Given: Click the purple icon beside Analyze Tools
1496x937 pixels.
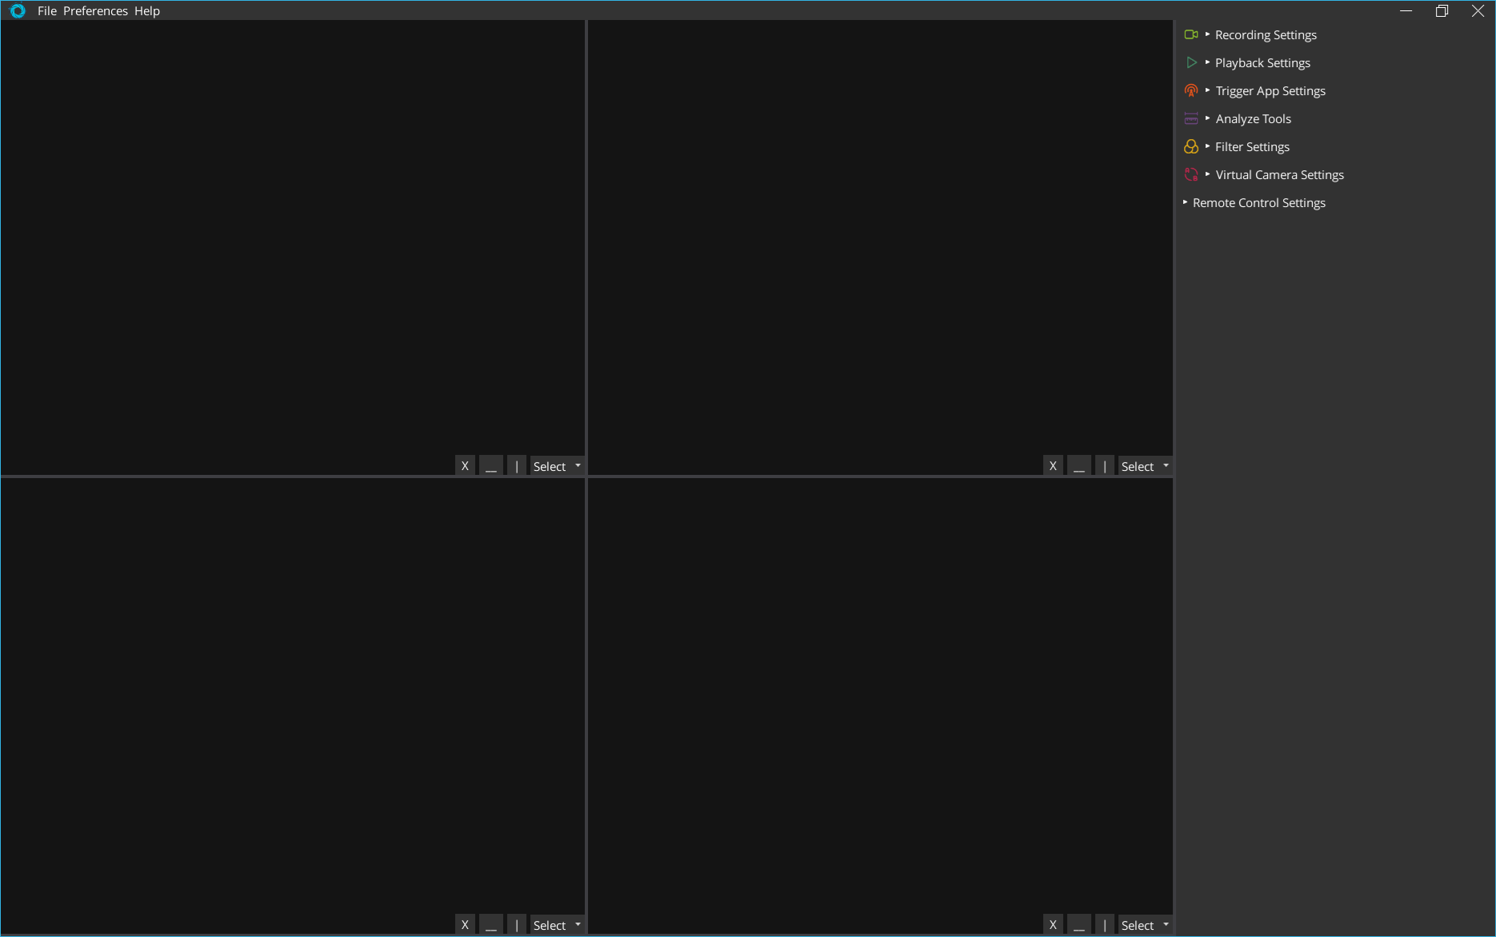Looking at the screenshot, I should 1191,118.
